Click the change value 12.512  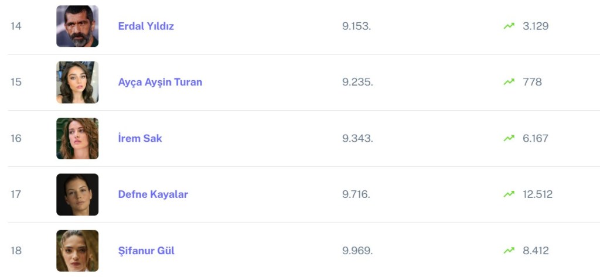click(537, 194)
